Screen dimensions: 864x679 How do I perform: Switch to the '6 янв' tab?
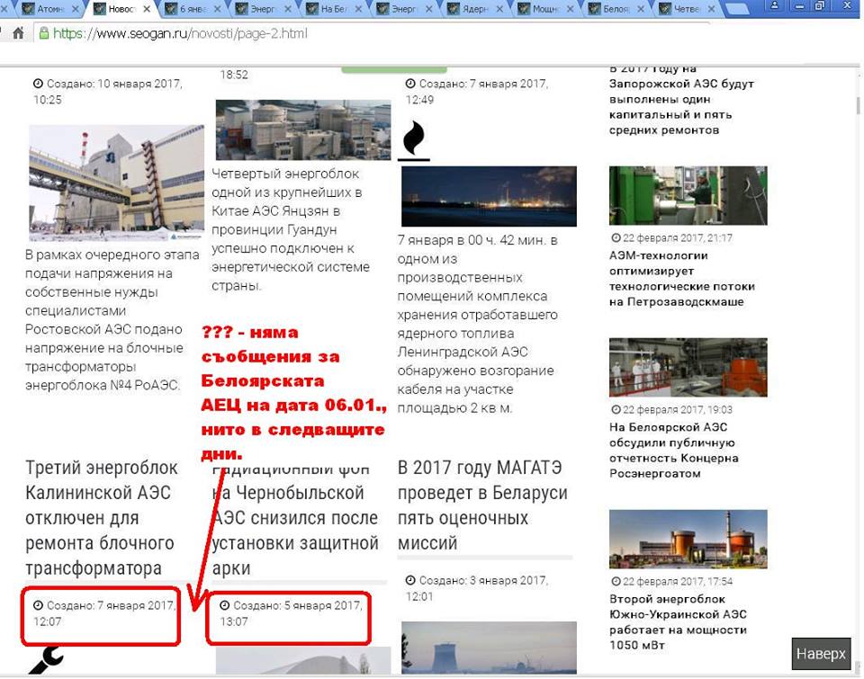click(x=188, y=10)
